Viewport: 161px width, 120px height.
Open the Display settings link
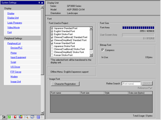point(11,13)
